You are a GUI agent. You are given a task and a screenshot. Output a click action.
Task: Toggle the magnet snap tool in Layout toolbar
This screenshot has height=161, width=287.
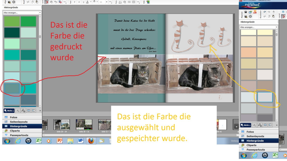tap(47, 2)
